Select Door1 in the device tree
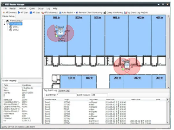This screenshot has height=130, width=174. (x=16, y=27)
